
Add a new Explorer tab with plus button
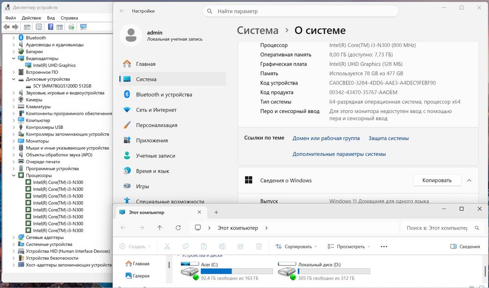(216, 212)
